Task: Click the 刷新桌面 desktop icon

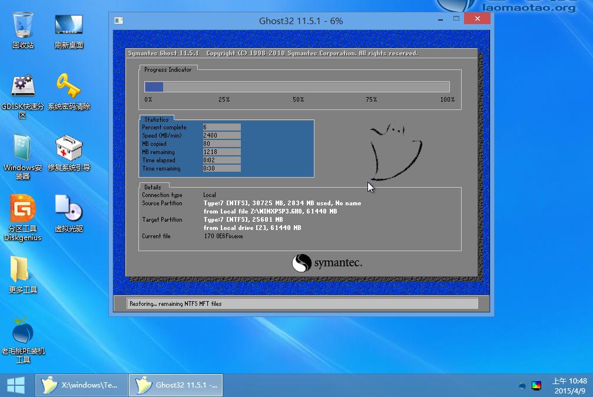Action: click(x=69, y=25)
